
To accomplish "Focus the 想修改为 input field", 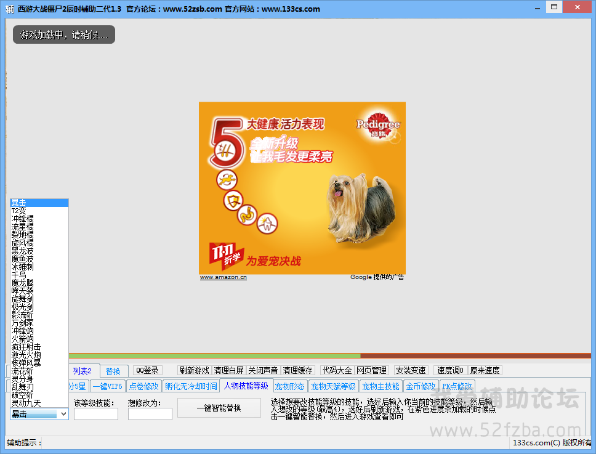I will coord(150,414).
